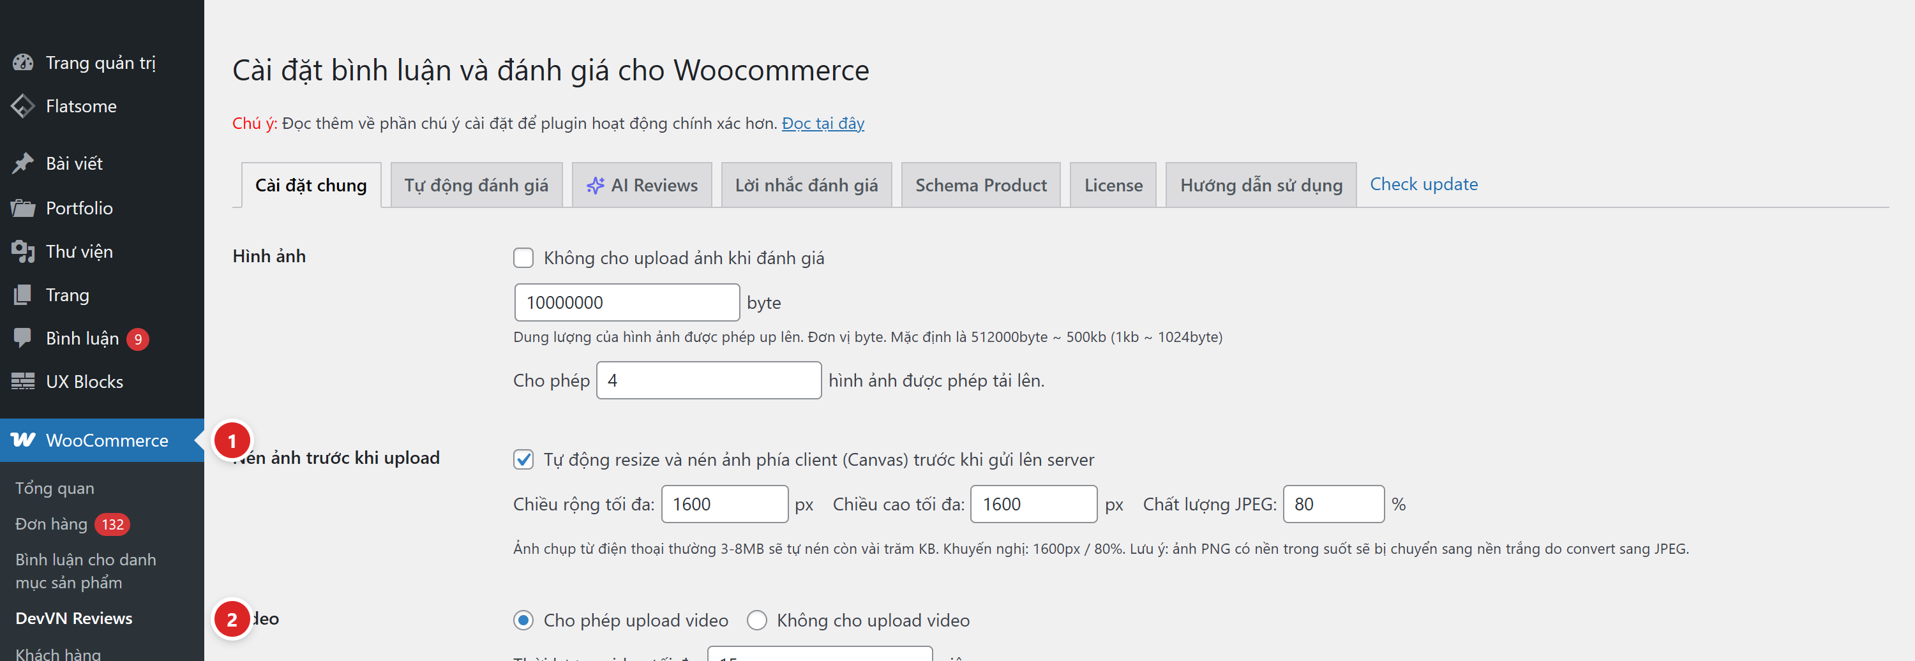Click the Thư viện media icon
Image resolution: width=1915 pixels, height=661 pixels.
[23, 252]
